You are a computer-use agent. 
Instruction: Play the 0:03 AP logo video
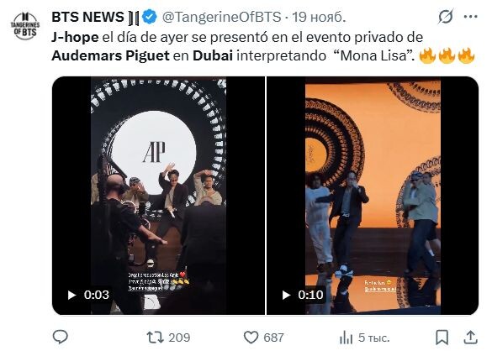click(x=71, y=295)
